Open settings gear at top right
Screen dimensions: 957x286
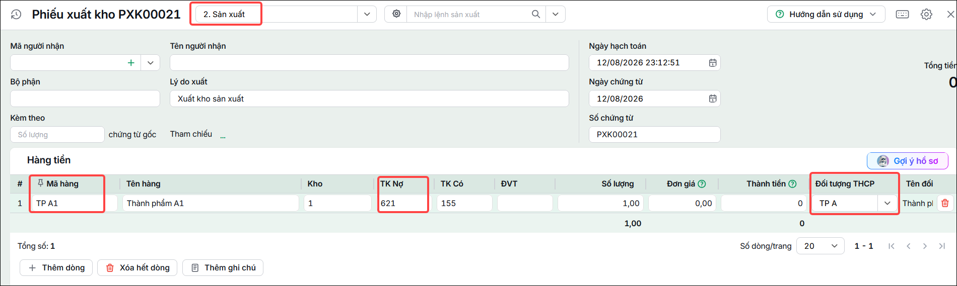pyautogui.click(x=926, y=14)
